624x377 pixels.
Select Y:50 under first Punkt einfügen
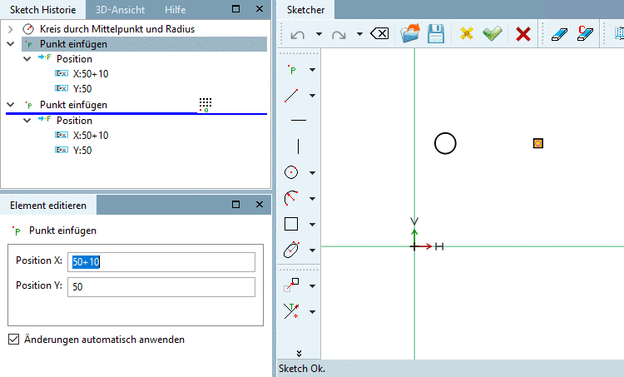[82, 88]
